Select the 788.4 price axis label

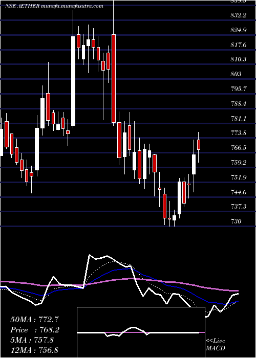(x=239, y=104)
